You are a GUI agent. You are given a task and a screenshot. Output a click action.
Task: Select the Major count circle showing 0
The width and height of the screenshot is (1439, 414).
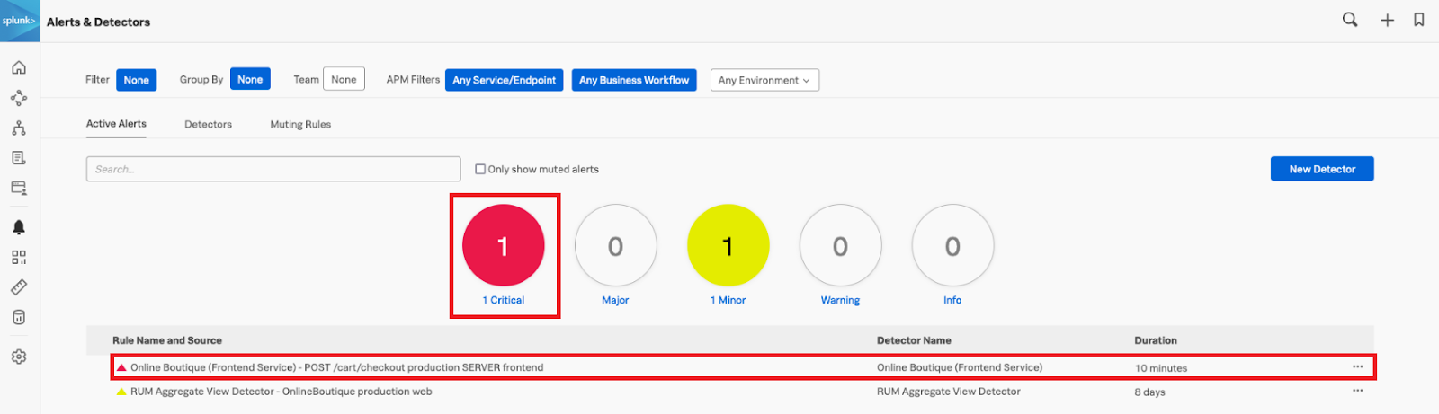[x=616, y=245]
